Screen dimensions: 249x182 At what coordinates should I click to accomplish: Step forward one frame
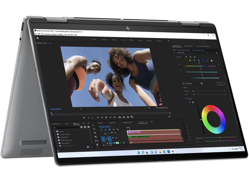(x=110, y=117)
